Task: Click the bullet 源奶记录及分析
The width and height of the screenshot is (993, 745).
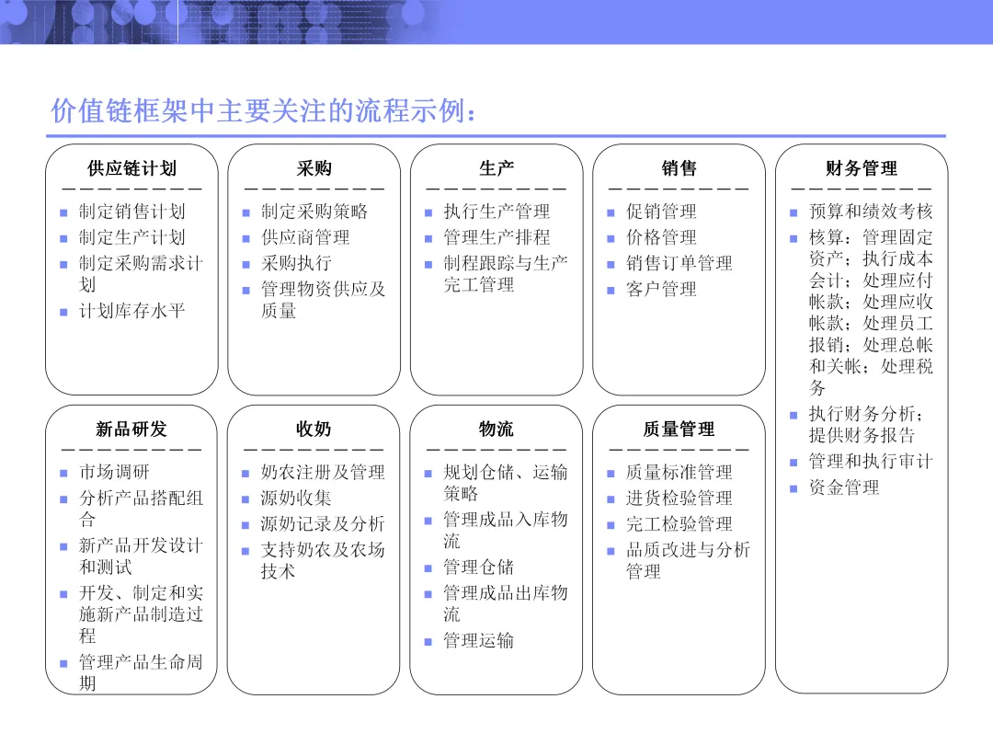Action: coord(323,524)
